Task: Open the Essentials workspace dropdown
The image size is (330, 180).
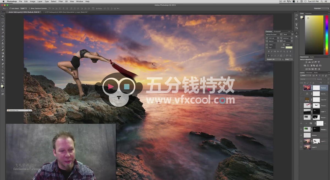Action: [x=321, y=9]
